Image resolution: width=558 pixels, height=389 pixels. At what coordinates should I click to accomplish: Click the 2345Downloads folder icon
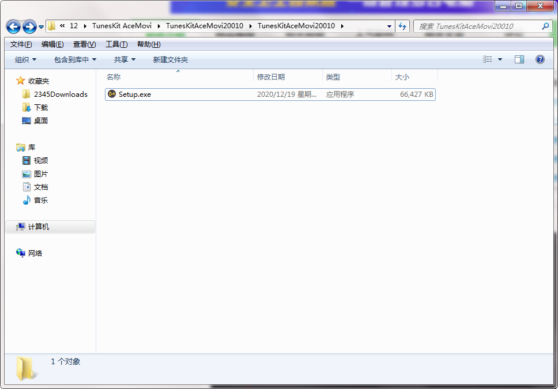click(26, 94)
